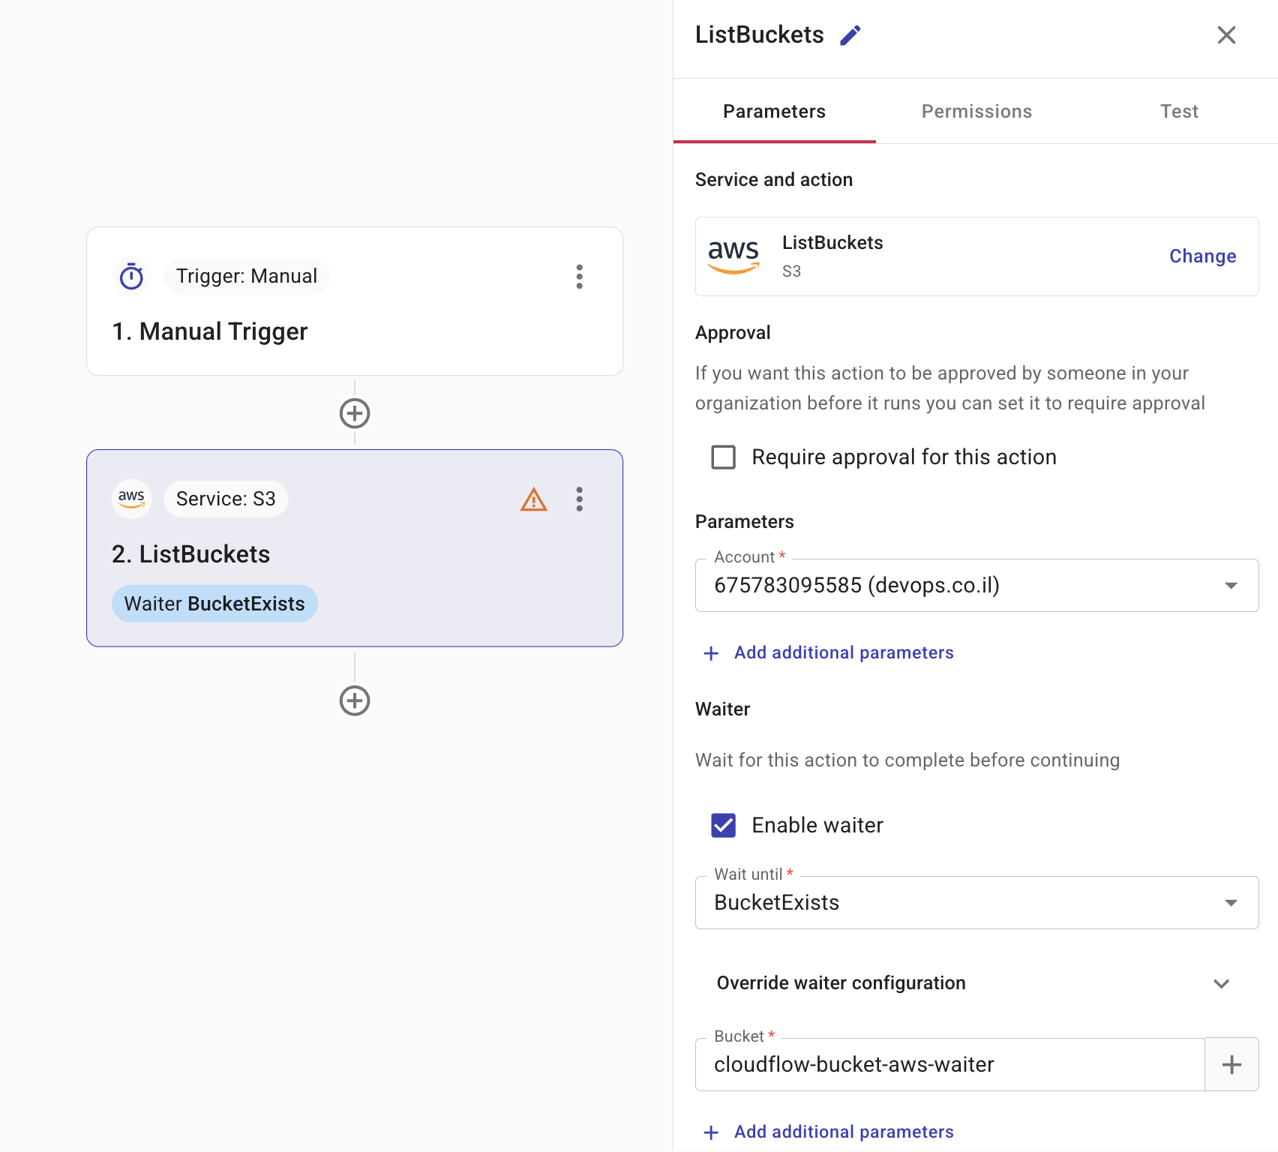Click the plus button beside Bucket field
Screen dimensions: 1278x1152
pos(1231,1064)
